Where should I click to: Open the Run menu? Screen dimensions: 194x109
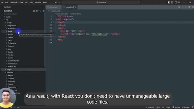click(31, 2)
